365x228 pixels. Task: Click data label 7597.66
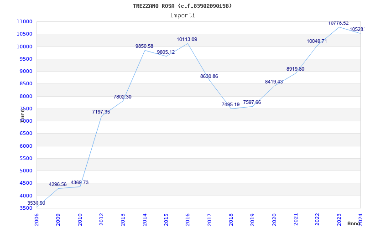[x=252, y=102]
